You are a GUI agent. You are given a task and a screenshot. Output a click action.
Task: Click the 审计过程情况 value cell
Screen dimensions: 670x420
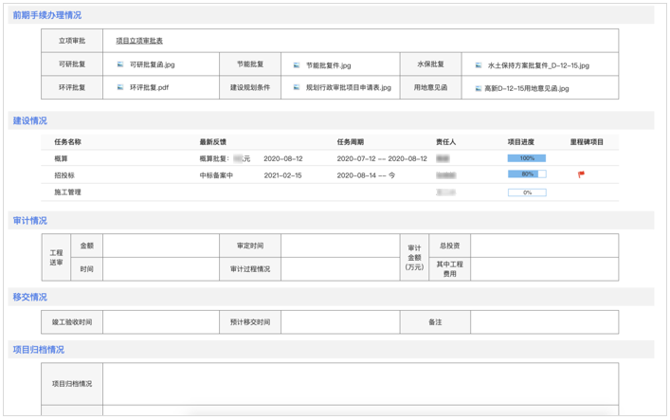pos(337,269)
